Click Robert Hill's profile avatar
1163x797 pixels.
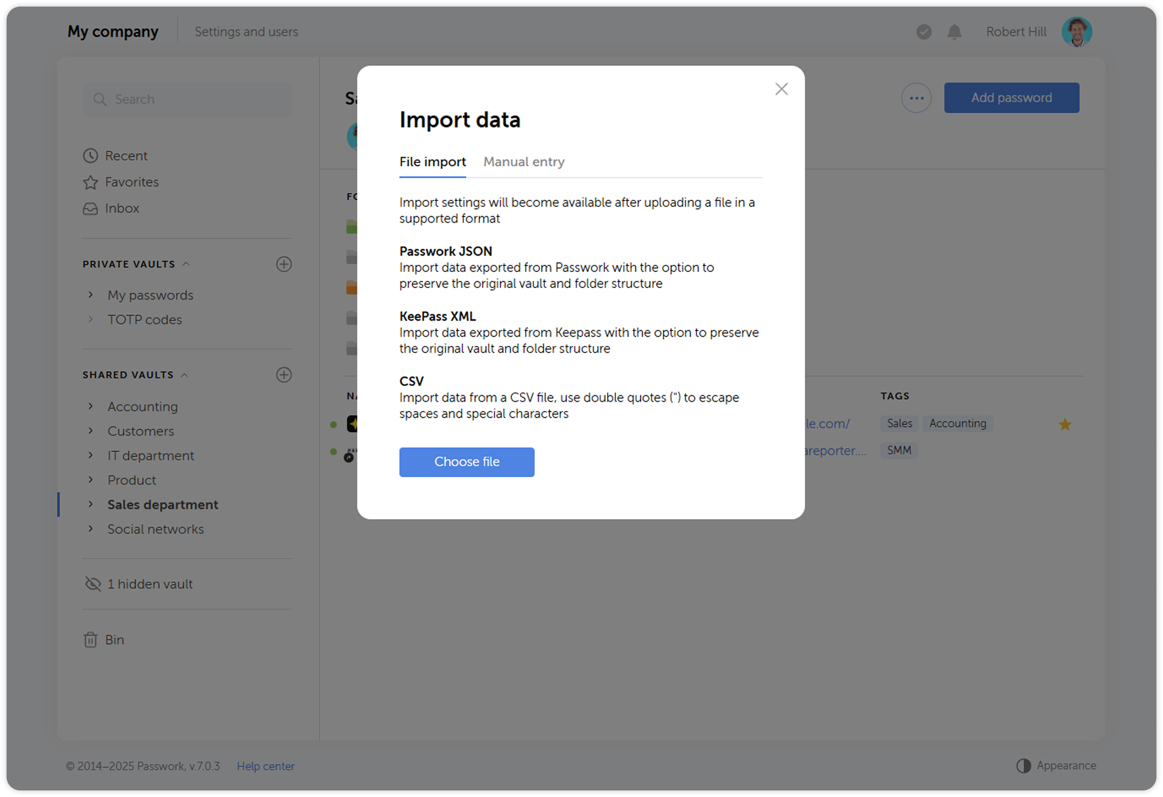point(1076,32)
